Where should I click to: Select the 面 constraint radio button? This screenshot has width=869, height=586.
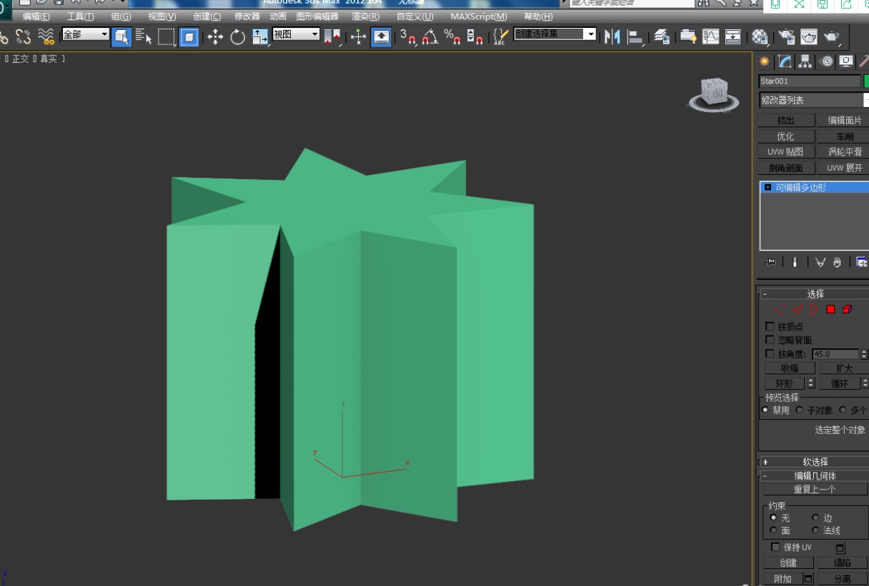(773, 530)
